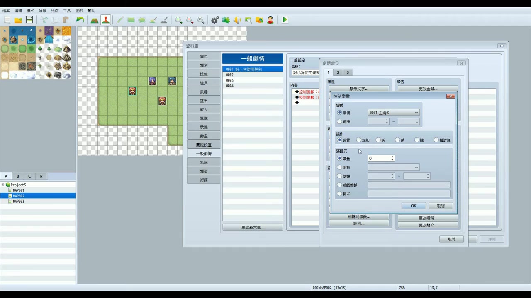
Task: Reset map zoom to actual size
Action: [x=200, y=20]
